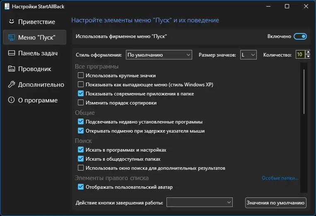The image size is (316, 216).
Task: Close the StartAllBack settings window
Action: (306, 6)
